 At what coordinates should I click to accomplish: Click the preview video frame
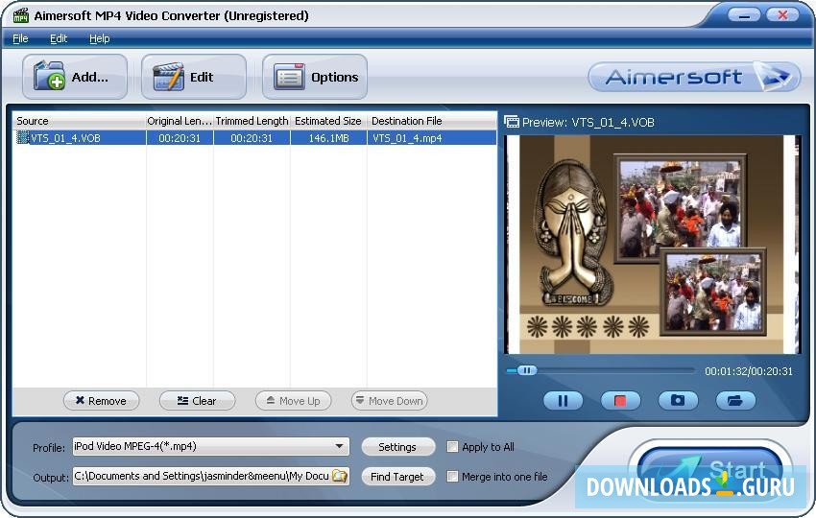point(653,245)
